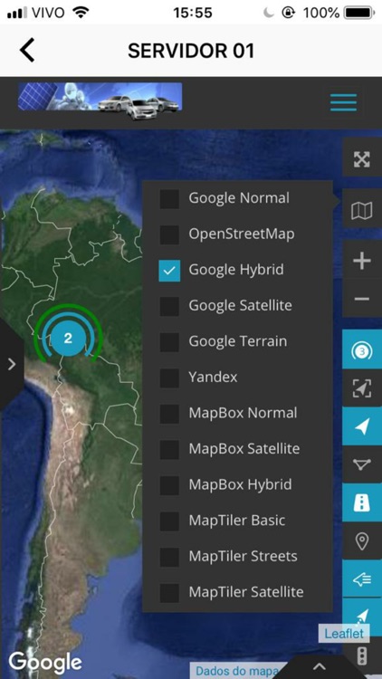Check the MapBox Normal checkbox
Screen dimensions: 382x679
pos(169,414)
